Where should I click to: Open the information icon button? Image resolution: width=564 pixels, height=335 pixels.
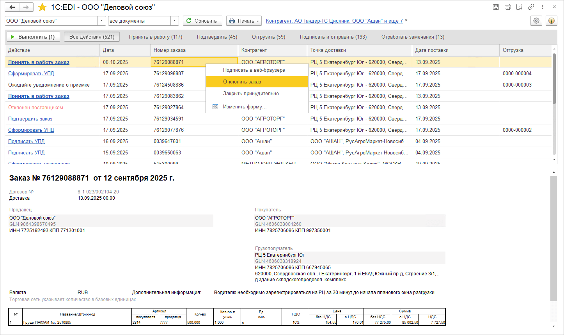[x=552, y=21]
